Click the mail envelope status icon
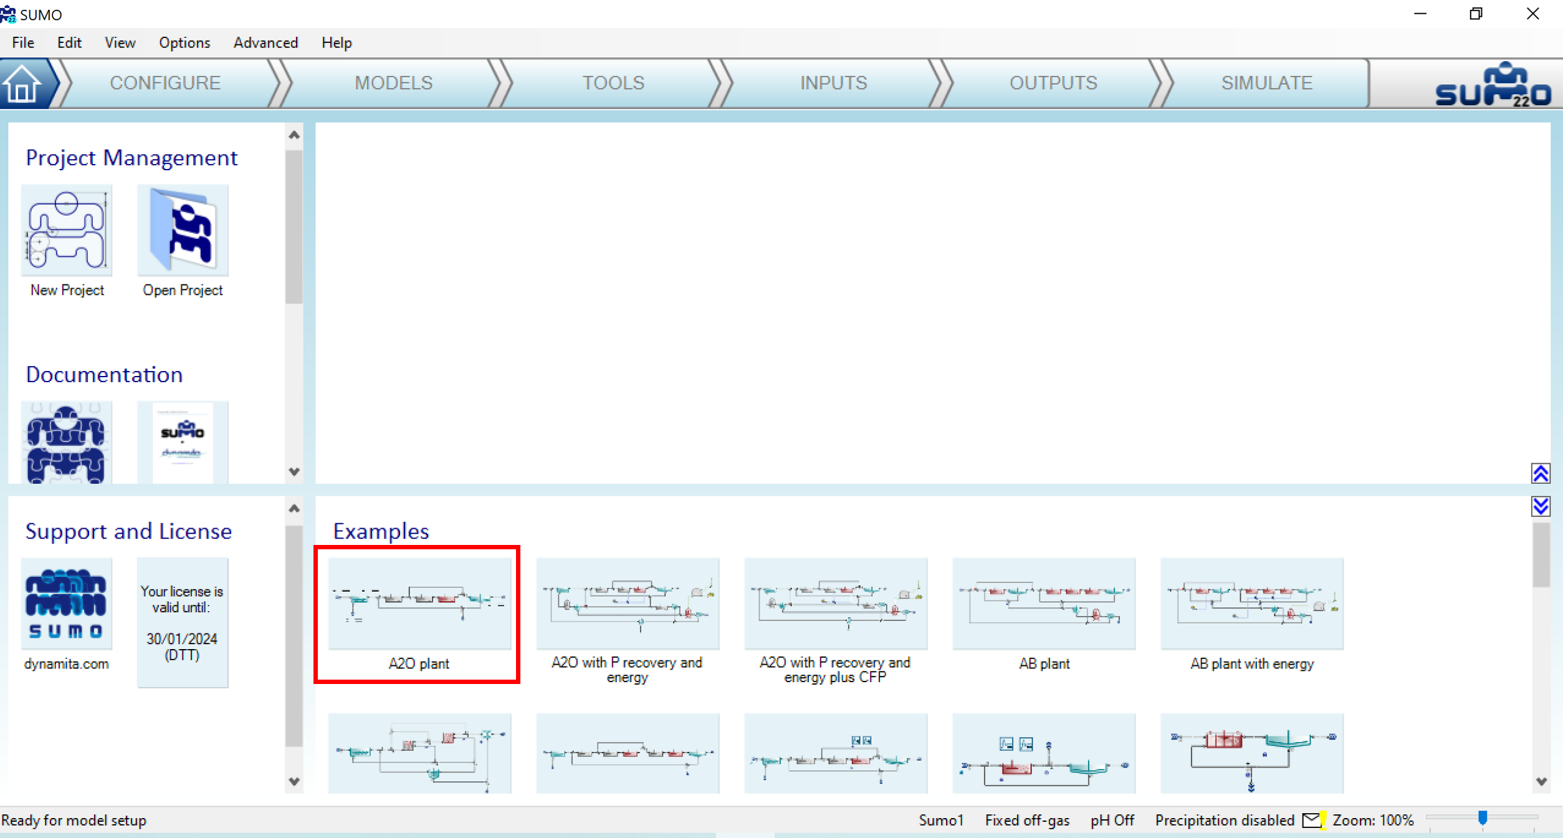1563x838 pixels. pos(1311,820)
